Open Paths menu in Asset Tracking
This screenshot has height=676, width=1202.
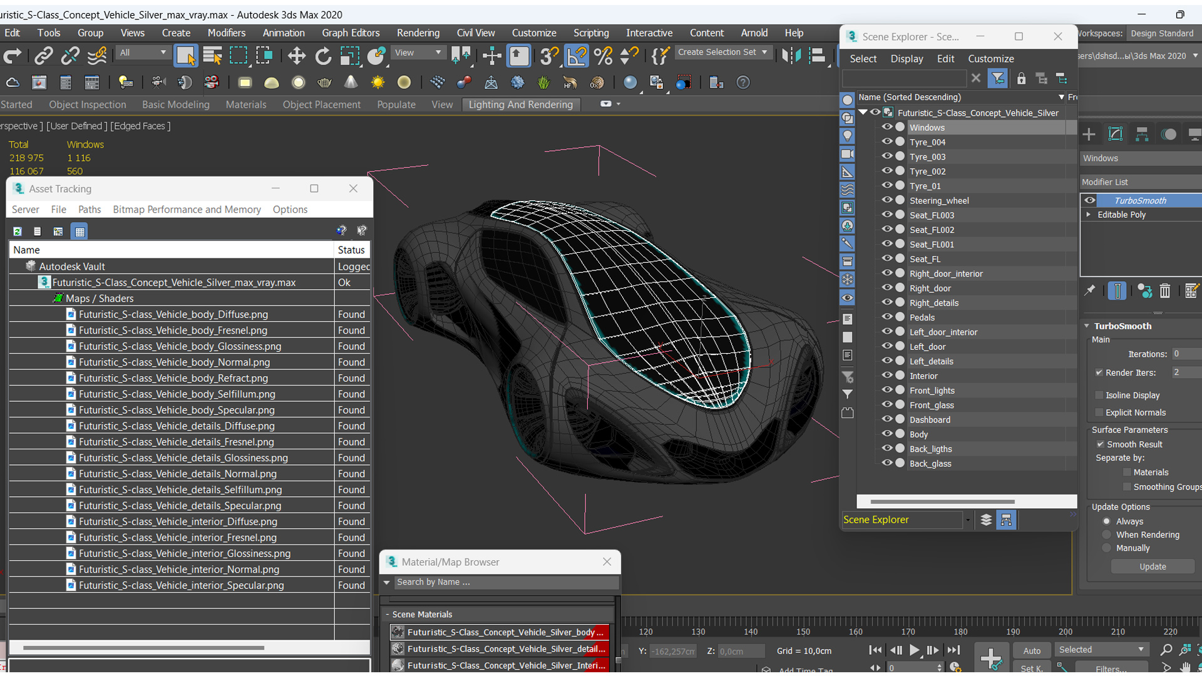pyautogui.click(x=90, y=210)
